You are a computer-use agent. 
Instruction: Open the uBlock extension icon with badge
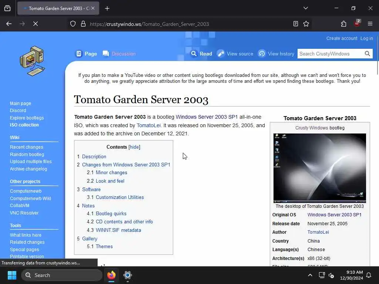[x=357, y=23]
